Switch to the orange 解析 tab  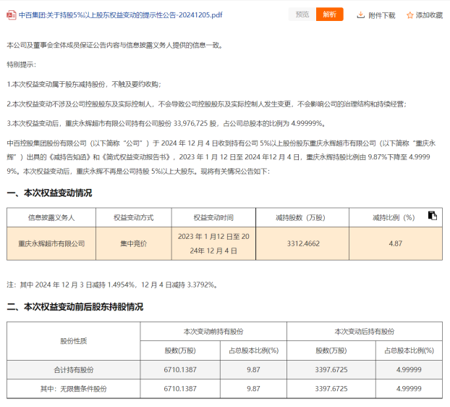(x=329, y=14)
